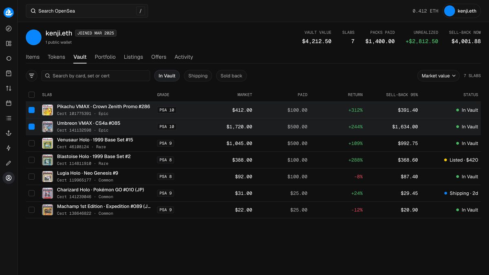
Task: Click the 0.412 ETH balance
Action: 425,11
